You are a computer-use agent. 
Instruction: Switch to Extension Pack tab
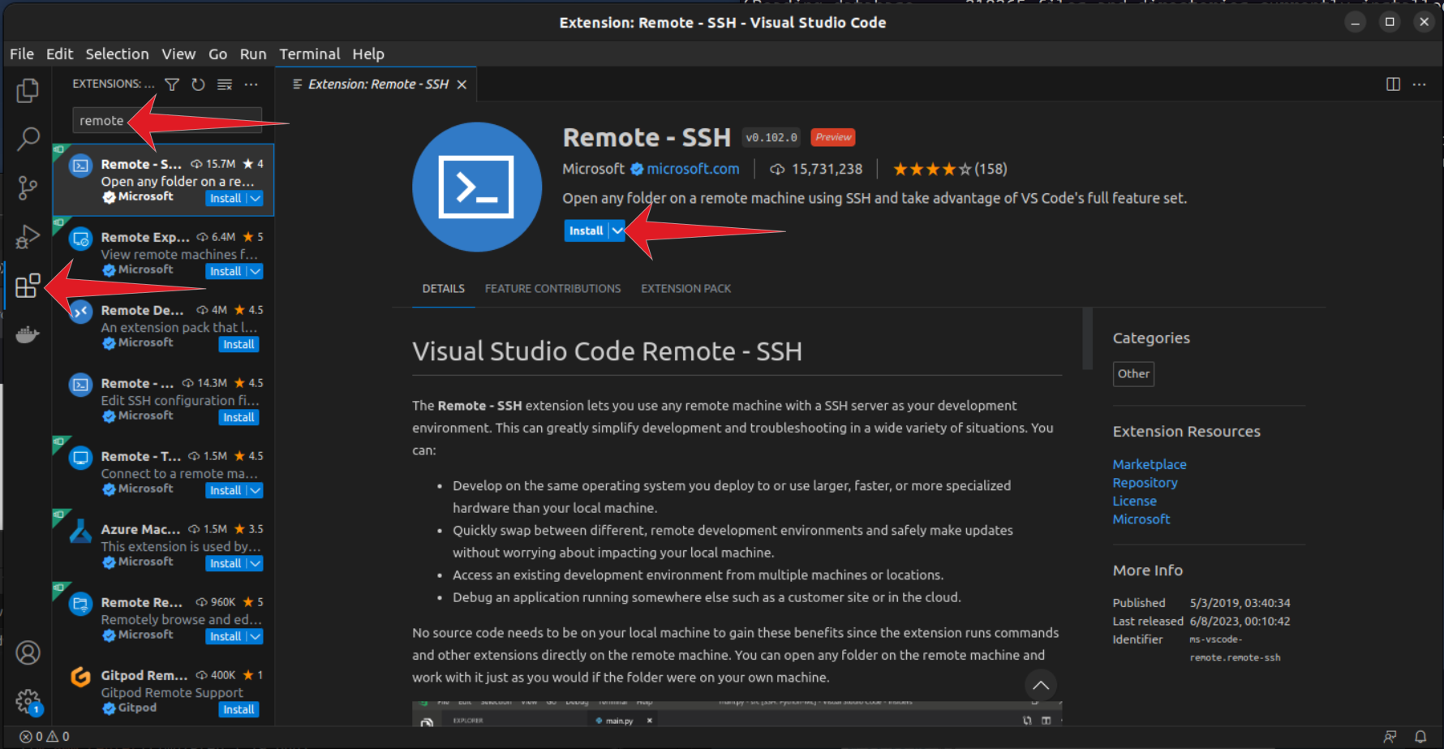pos(685,289)
